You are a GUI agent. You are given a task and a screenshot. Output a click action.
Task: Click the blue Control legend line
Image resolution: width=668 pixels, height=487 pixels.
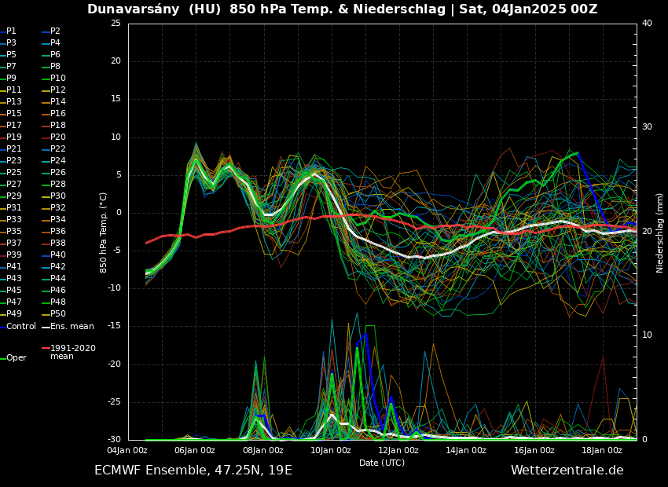pyautogui.click(x=3, y=327)
